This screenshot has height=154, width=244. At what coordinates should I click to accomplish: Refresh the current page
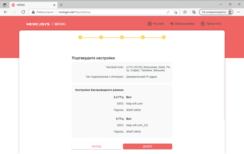pos(23,12)
